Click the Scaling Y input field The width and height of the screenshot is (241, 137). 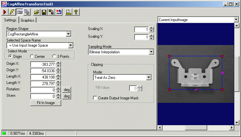[142, 37]
